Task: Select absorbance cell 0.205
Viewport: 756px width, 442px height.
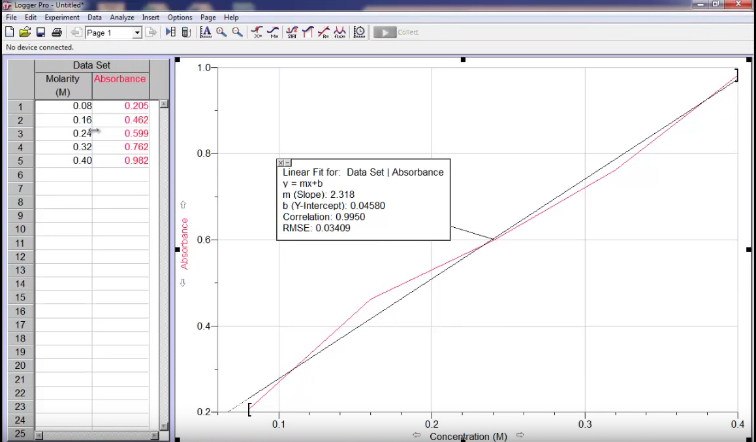Action: coord(121,106)
